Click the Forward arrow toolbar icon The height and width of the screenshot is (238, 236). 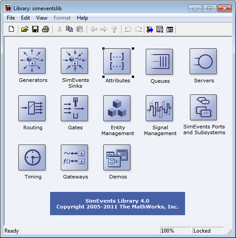click(x=104, y=29)
